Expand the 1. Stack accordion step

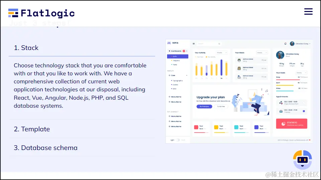point(82,48)
